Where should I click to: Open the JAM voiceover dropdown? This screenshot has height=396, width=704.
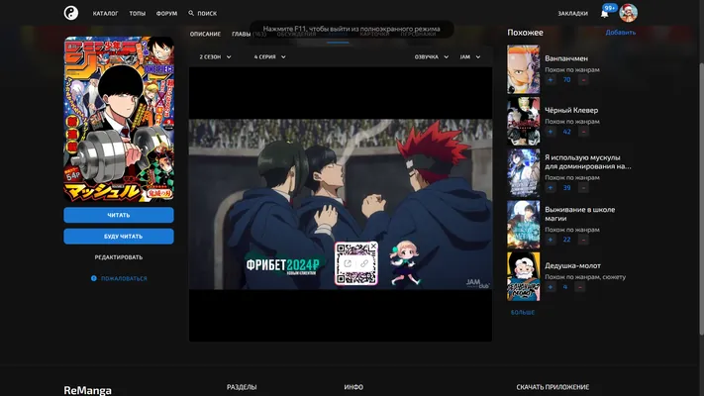[470, 57]
